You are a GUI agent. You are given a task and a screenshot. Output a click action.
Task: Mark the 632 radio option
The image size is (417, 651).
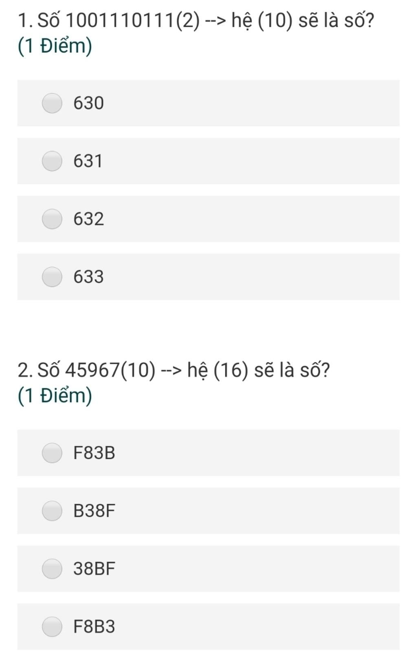52,219
